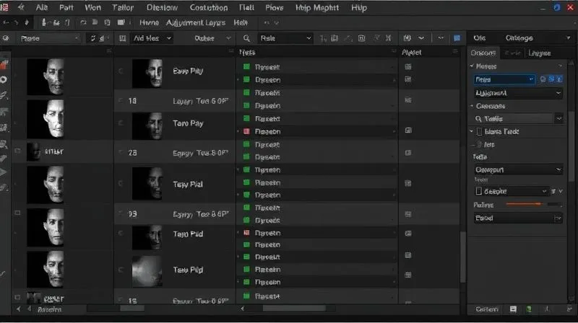Viewport: 578px width, 323px height.
Task: Click the magnifier icon before the Rale dropdown
Action: (x=246, y=38)
